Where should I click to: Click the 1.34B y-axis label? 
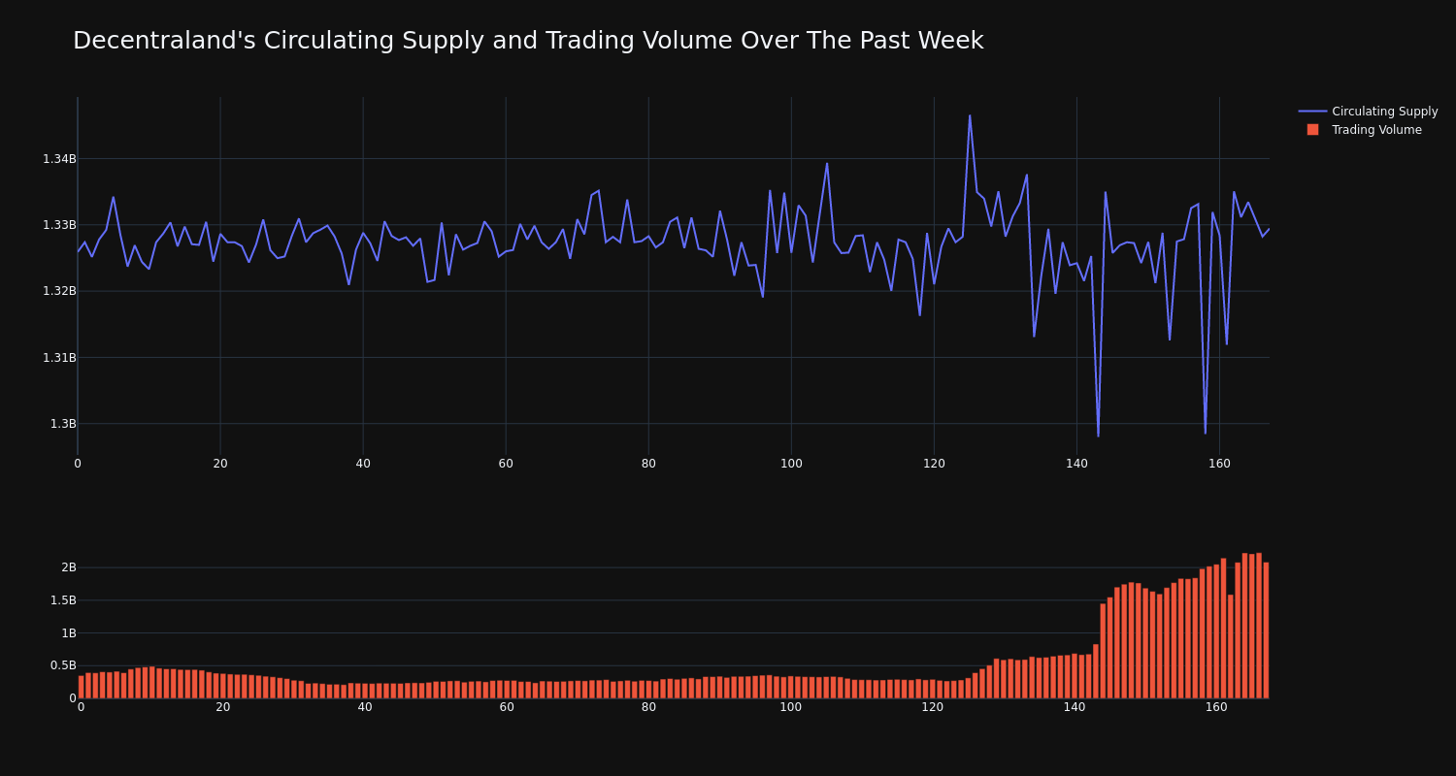click(x=59, y=159)
